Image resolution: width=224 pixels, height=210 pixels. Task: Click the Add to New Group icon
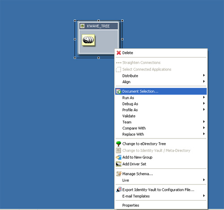click(x=119, y=157)
